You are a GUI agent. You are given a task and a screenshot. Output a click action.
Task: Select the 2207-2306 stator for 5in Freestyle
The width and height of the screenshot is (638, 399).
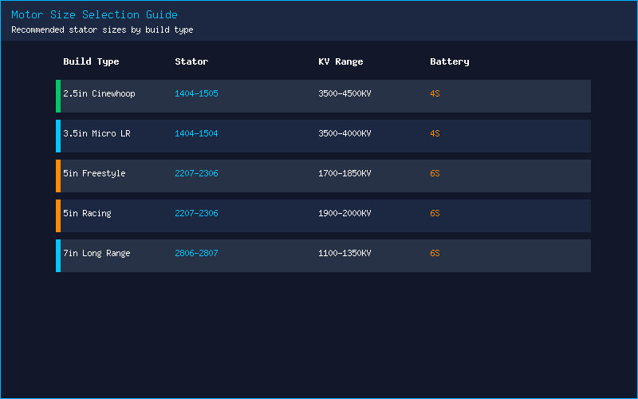[x=196, y=173]
